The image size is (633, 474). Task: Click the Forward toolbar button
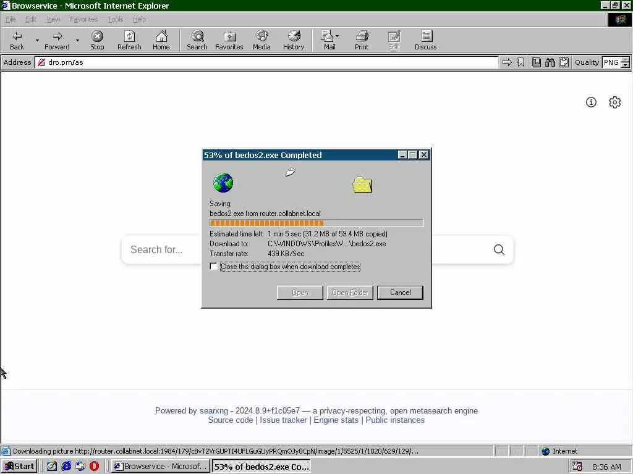tap(57, 40)
